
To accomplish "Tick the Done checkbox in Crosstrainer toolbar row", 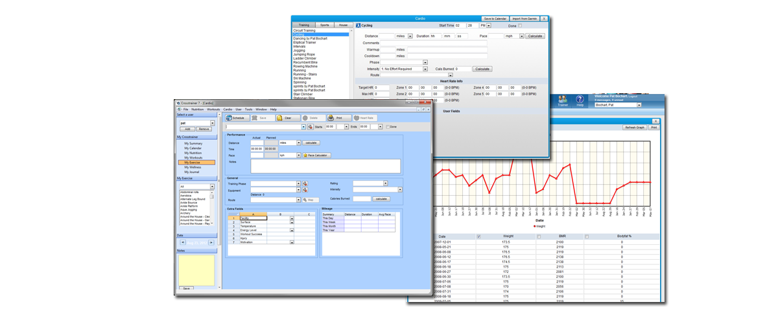I will [388, 127].
